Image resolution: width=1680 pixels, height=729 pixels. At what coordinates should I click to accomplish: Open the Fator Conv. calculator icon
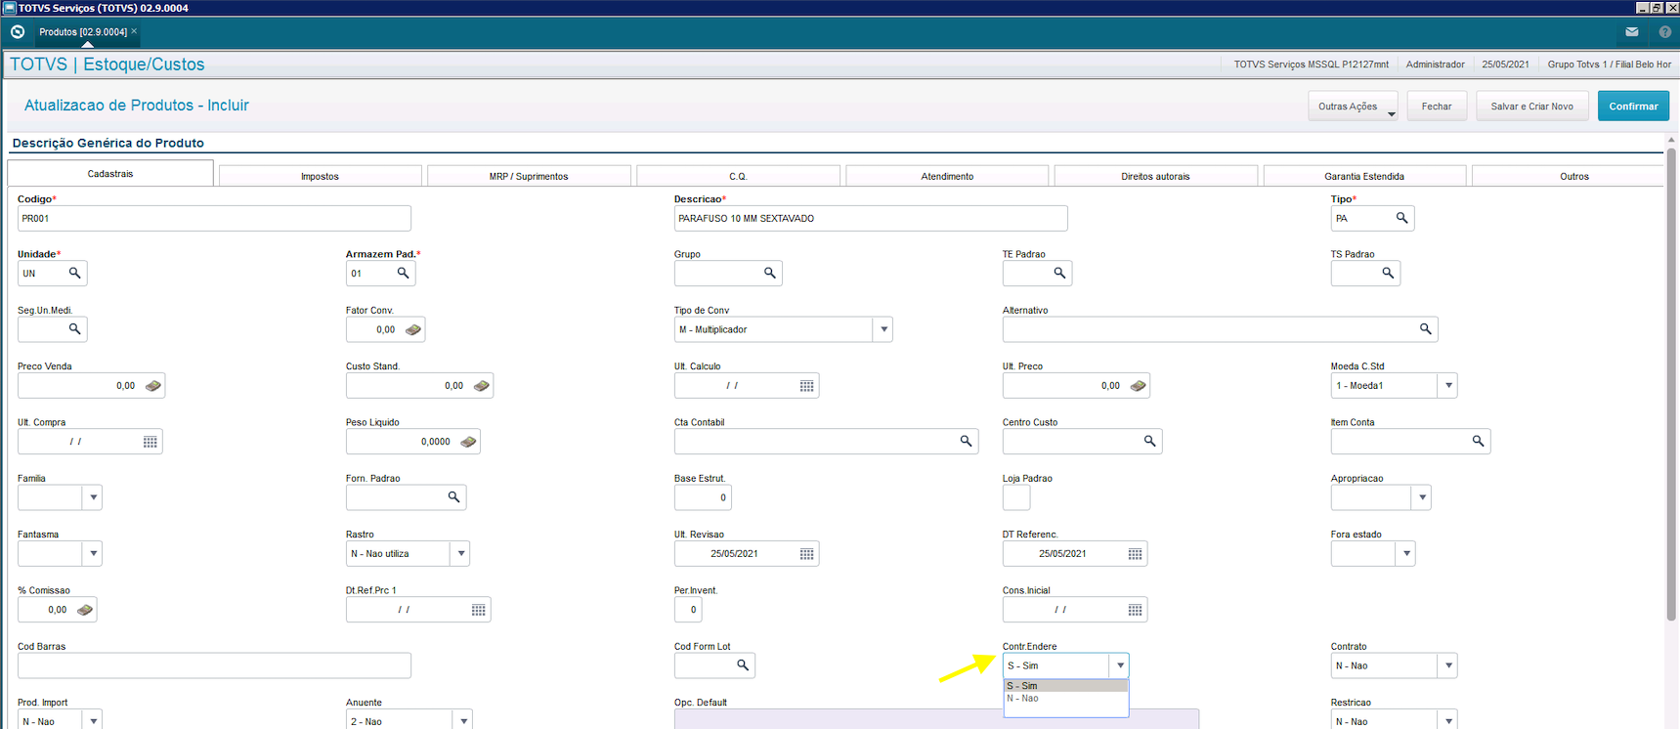(x=413, y=330)
